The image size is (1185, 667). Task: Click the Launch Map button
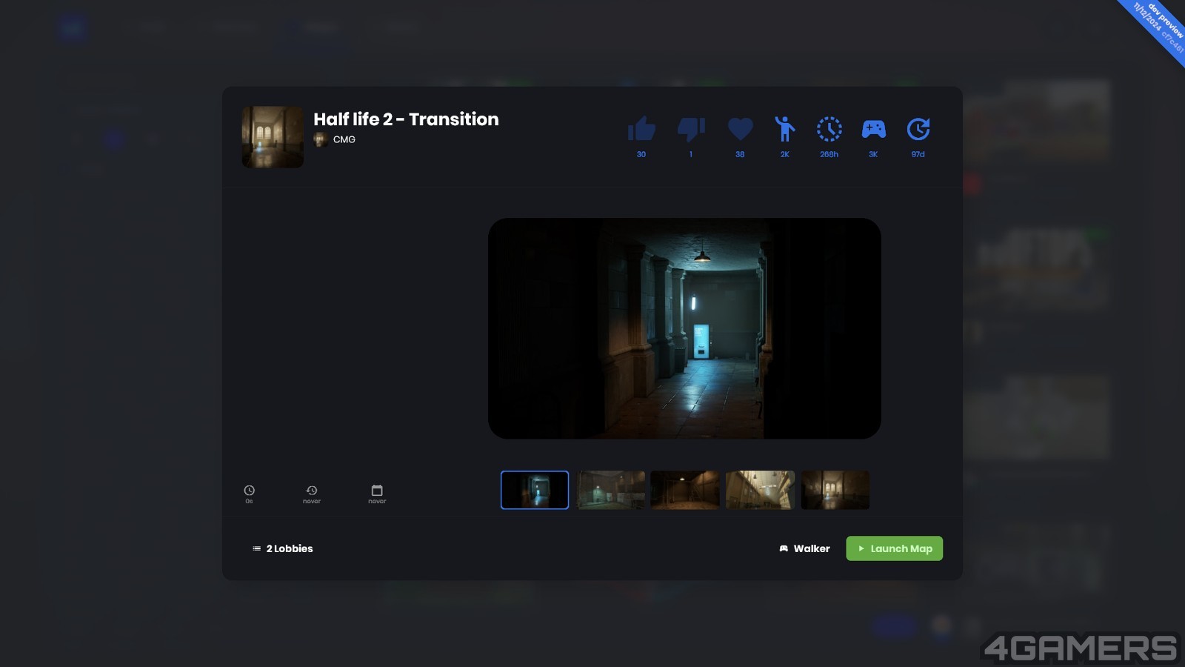(x=894, y=548)
